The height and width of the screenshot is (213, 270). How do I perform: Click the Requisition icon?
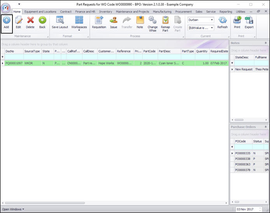[x=99, y=20]
